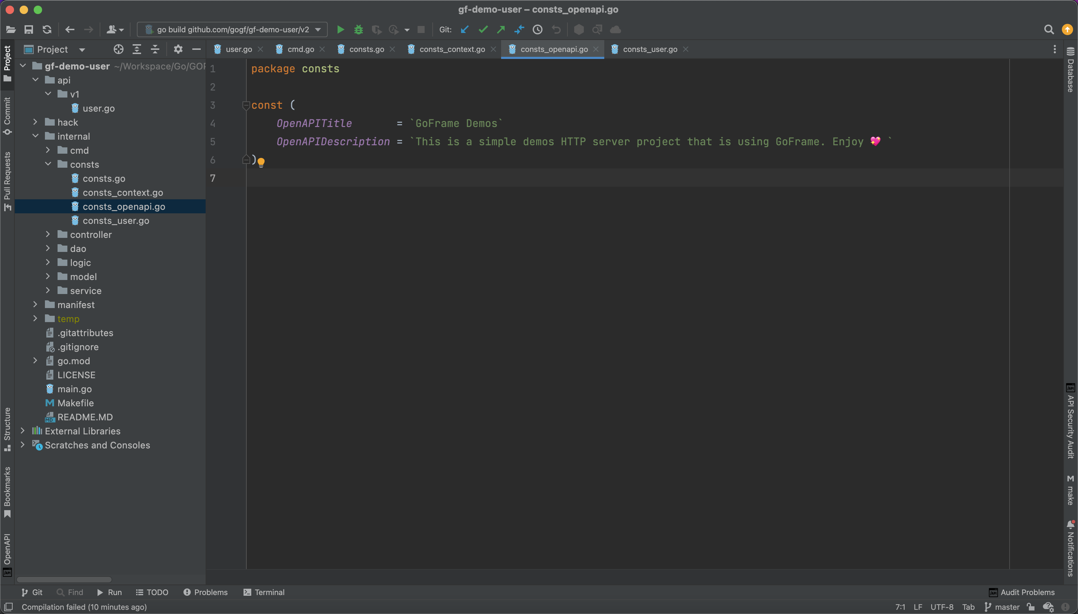The height and width of the screenshot is (614, 1078).
Task: Click the locate target icon in Project panel
Action: tap(119, 49)
